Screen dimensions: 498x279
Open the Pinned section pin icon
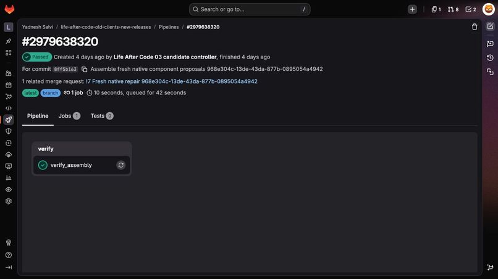9,41
